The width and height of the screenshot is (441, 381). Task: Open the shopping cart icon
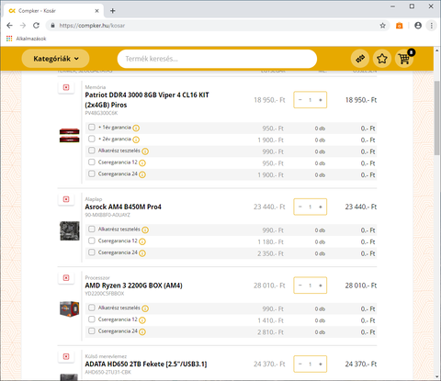pos(404,59)
